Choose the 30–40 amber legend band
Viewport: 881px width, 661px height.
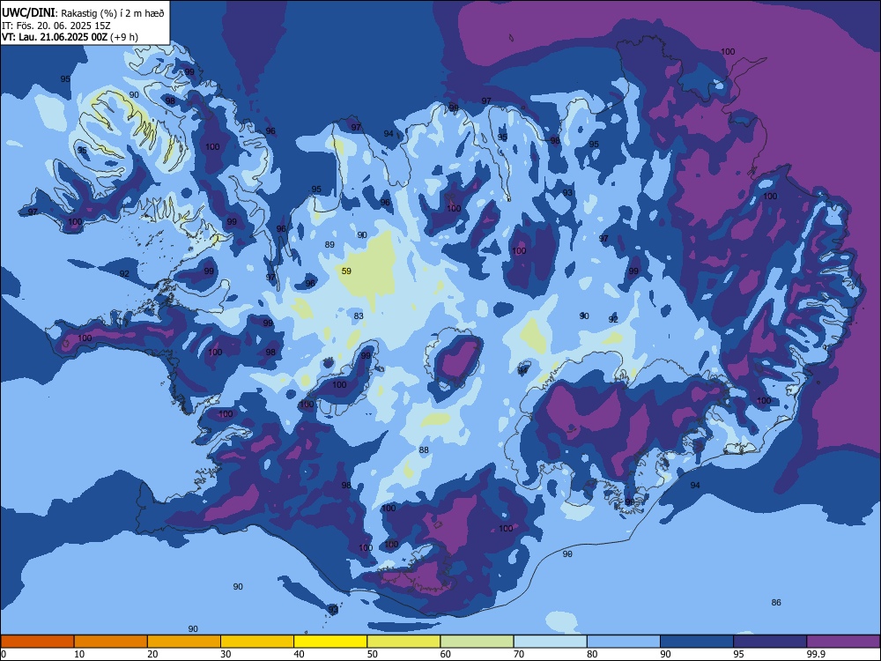[x=257, y=642]
